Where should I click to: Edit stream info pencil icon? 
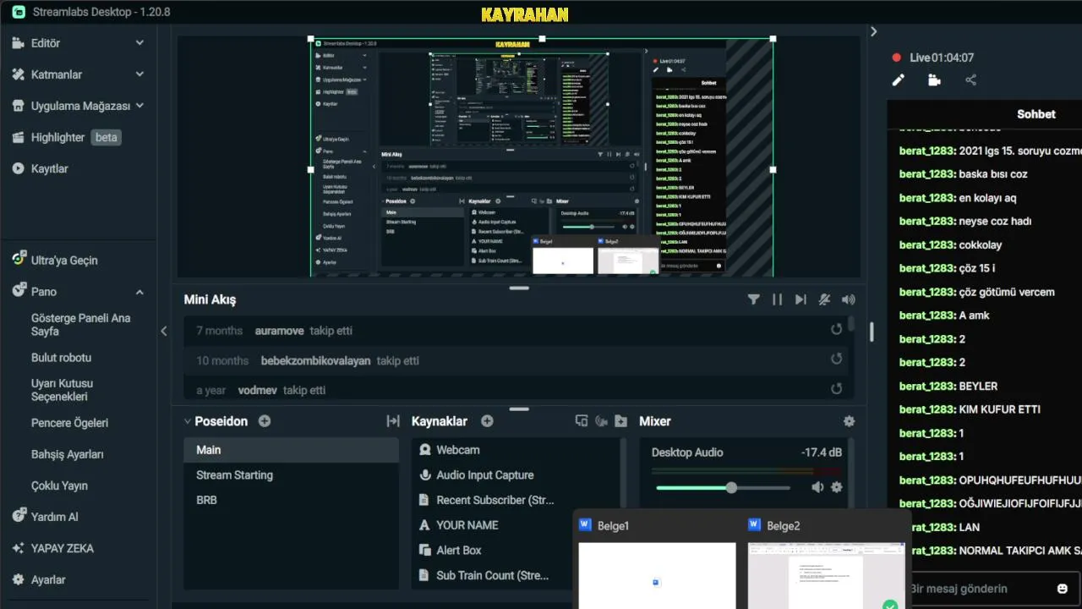899,80
